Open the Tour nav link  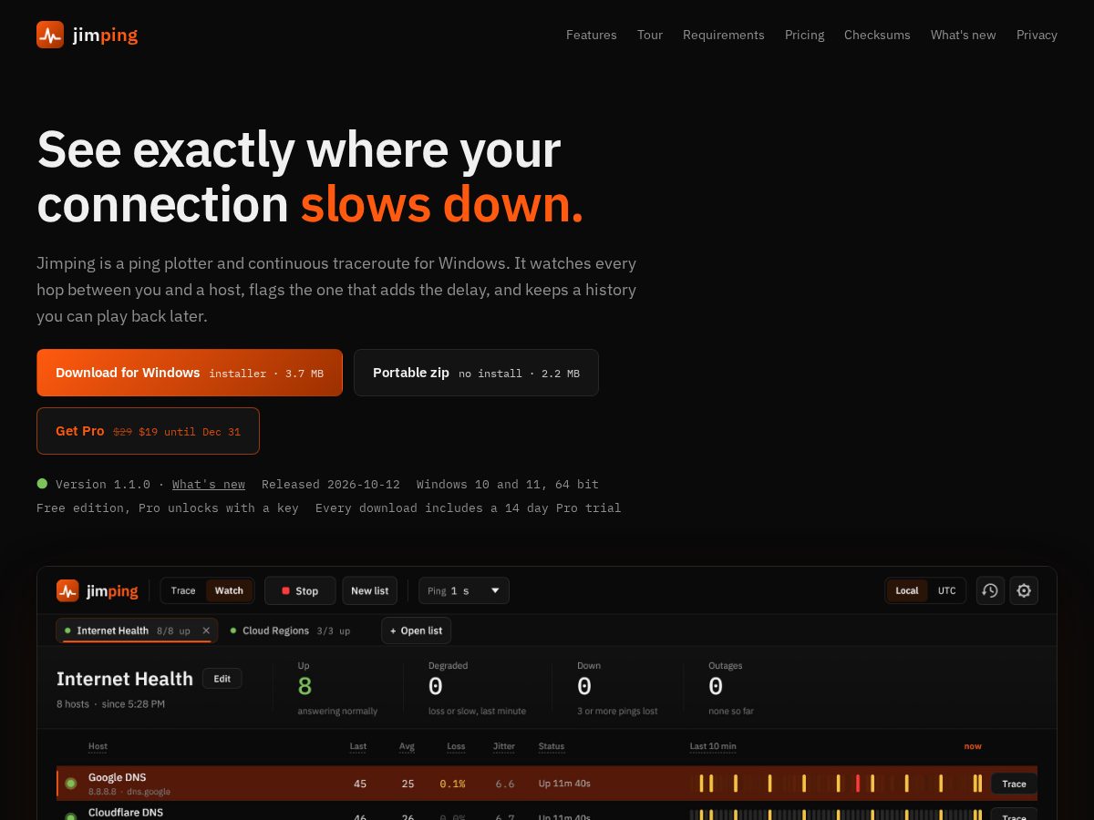tap(650, 35)
